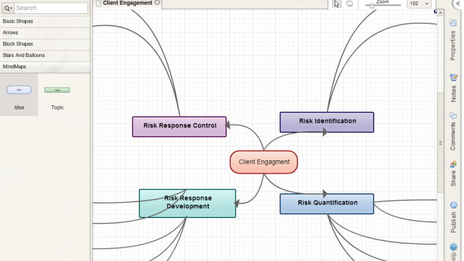Open the Comments side panel
The height and width of the screenshot is (261, 464).
point(453,131)
